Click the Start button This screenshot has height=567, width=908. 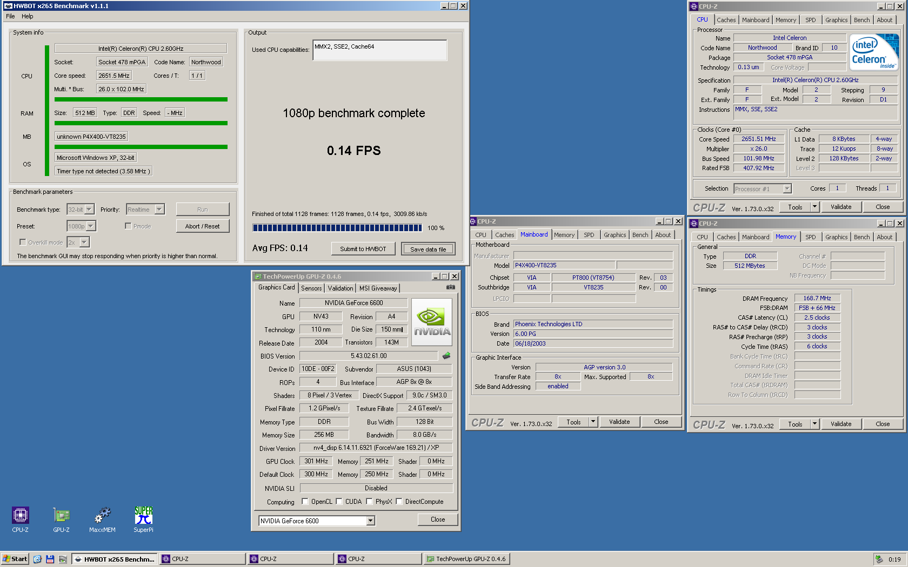[15, 559]
